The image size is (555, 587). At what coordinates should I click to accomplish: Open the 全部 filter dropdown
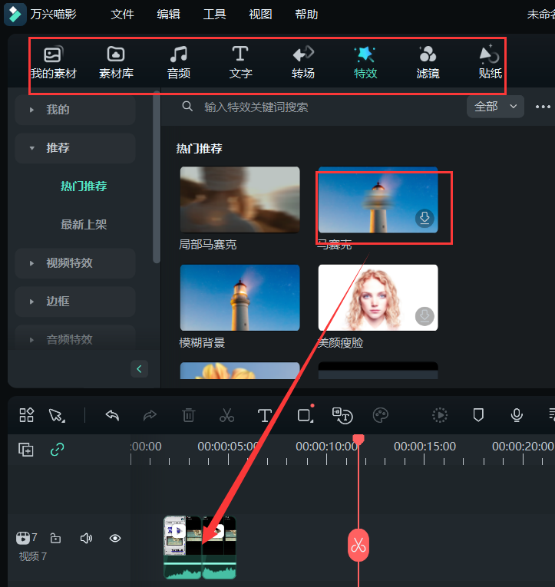click(495, 107)
